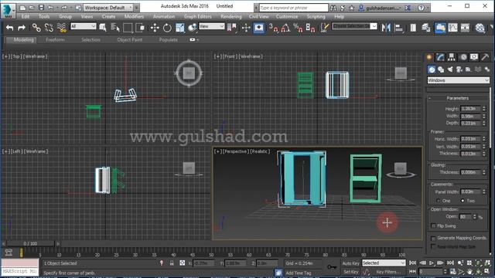Screen dimensions: 495x278
Task: Open the Hierarchy panel tab
Action: tap(452, 57)
